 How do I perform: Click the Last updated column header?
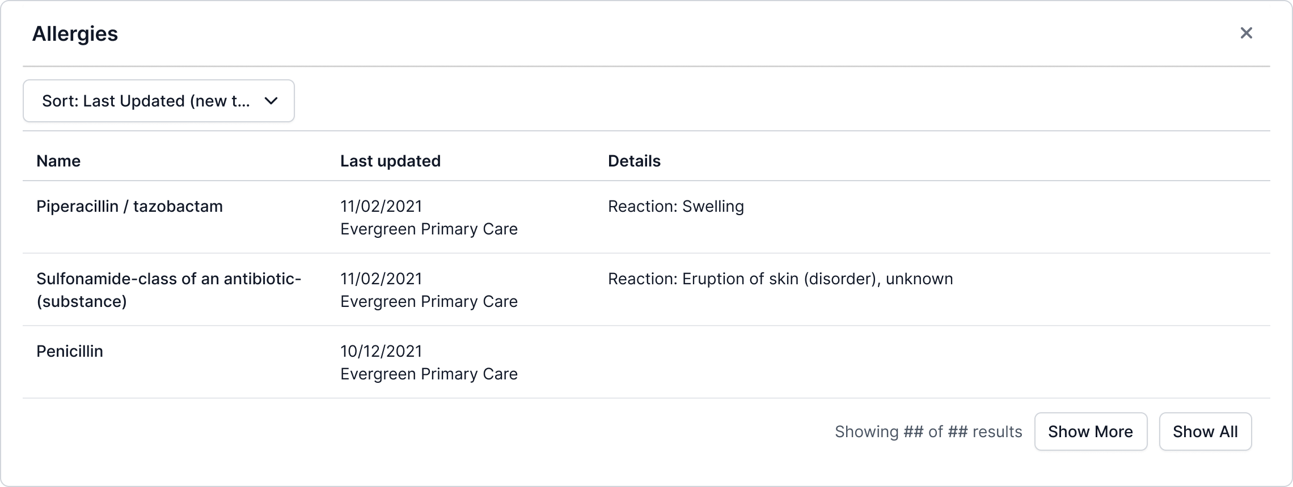click(390, 161)
